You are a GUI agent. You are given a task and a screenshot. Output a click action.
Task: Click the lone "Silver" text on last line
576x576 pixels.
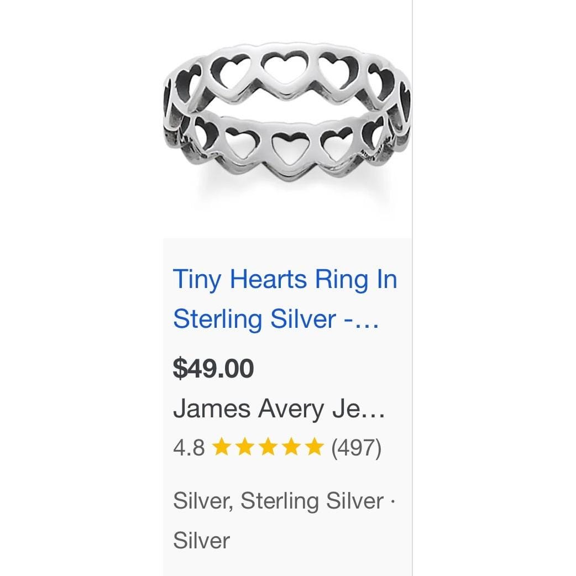201,541
